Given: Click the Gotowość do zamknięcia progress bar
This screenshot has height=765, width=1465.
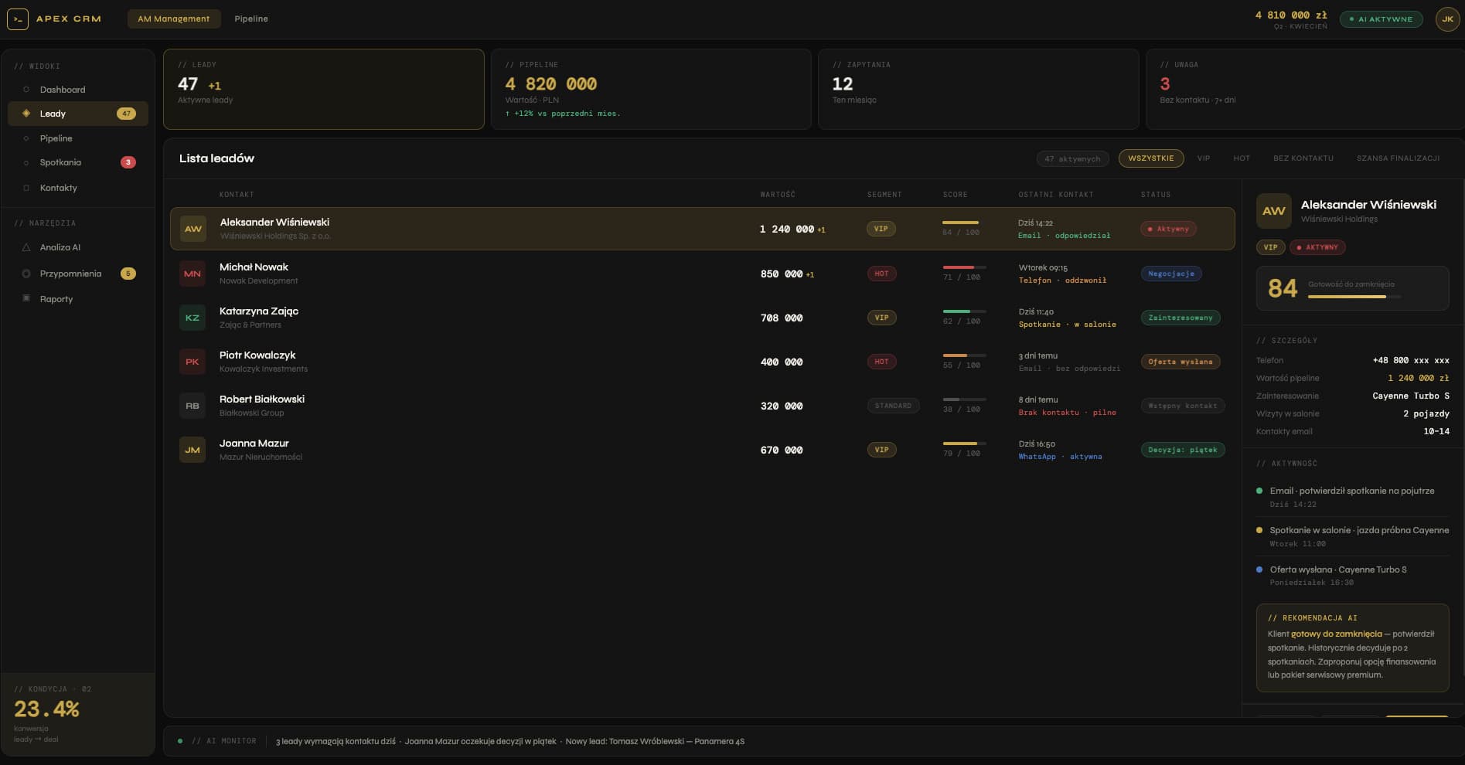Looking at the screenshot, I should pos(1354,297).
